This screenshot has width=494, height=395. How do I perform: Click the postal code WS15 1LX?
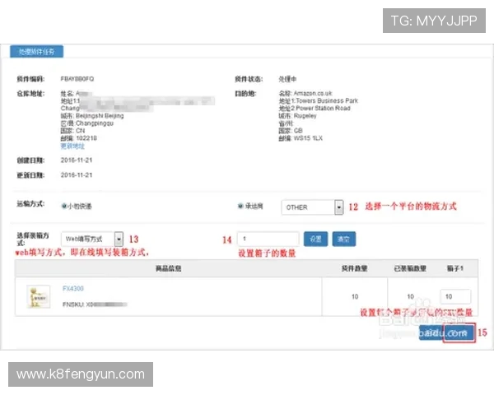pyautogui.click(x=308, y=138)
